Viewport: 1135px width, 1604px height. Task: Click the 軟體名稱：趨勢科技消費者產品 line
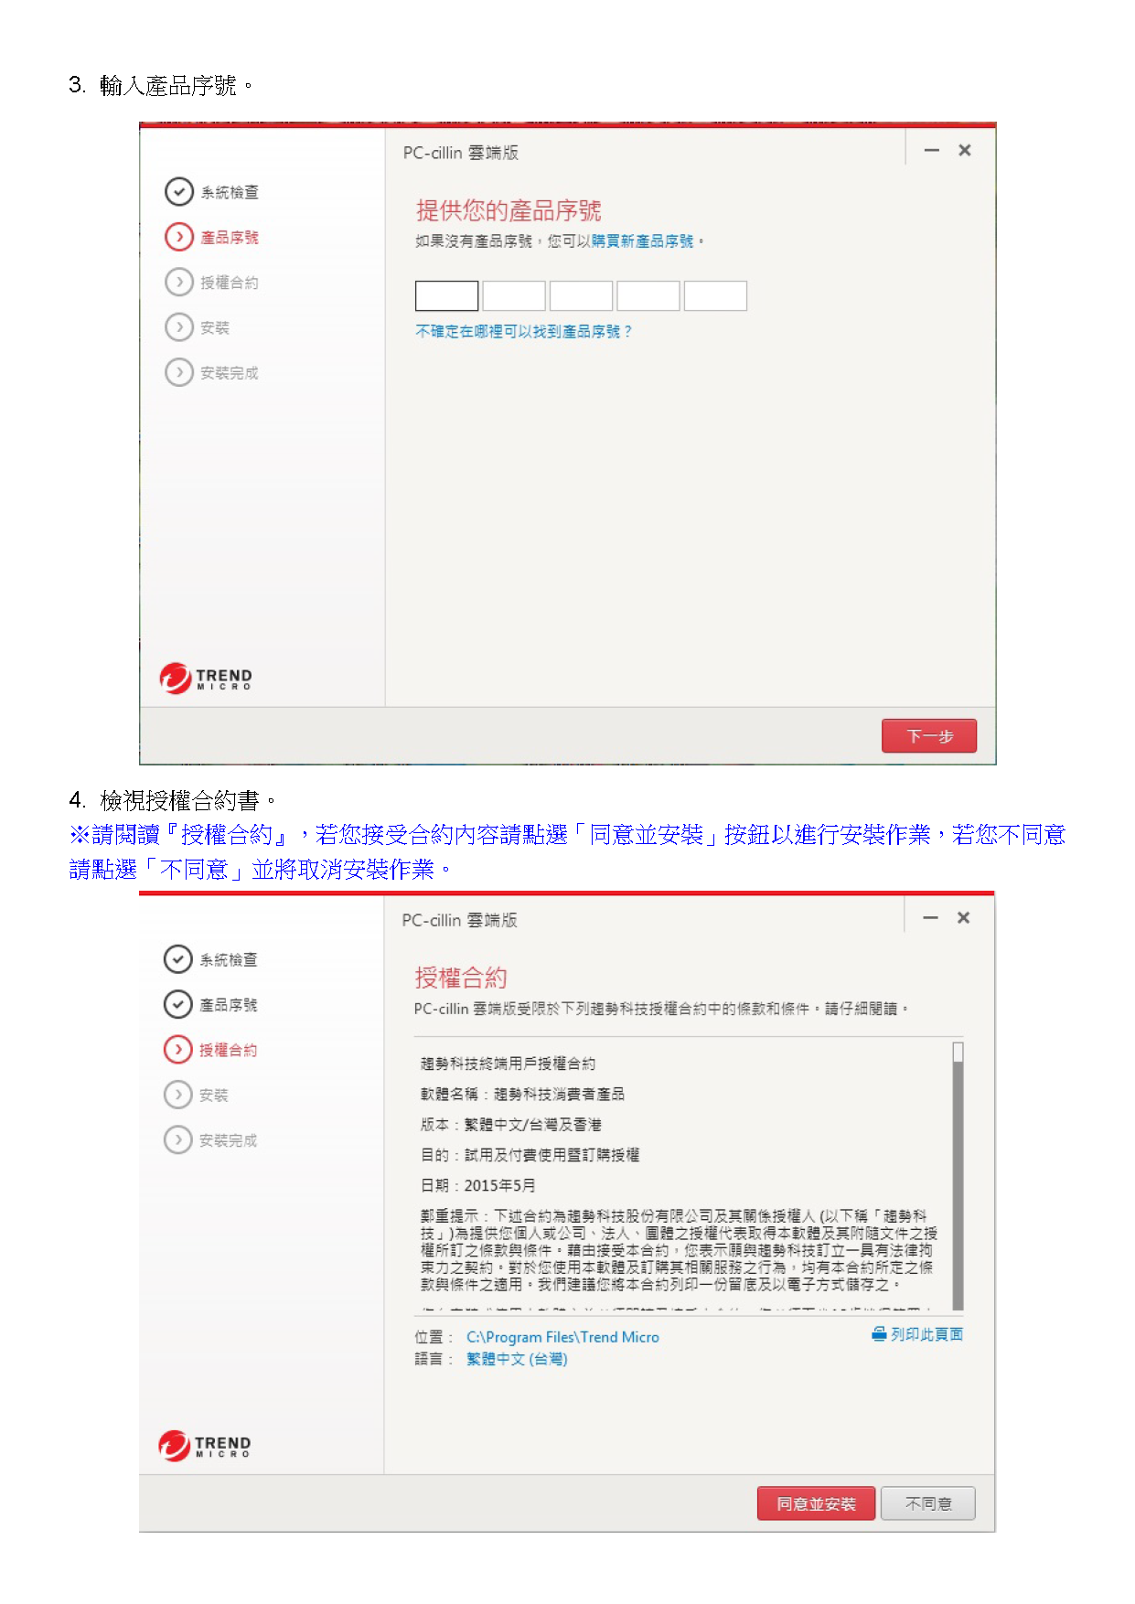click(x=522, y=1094)
